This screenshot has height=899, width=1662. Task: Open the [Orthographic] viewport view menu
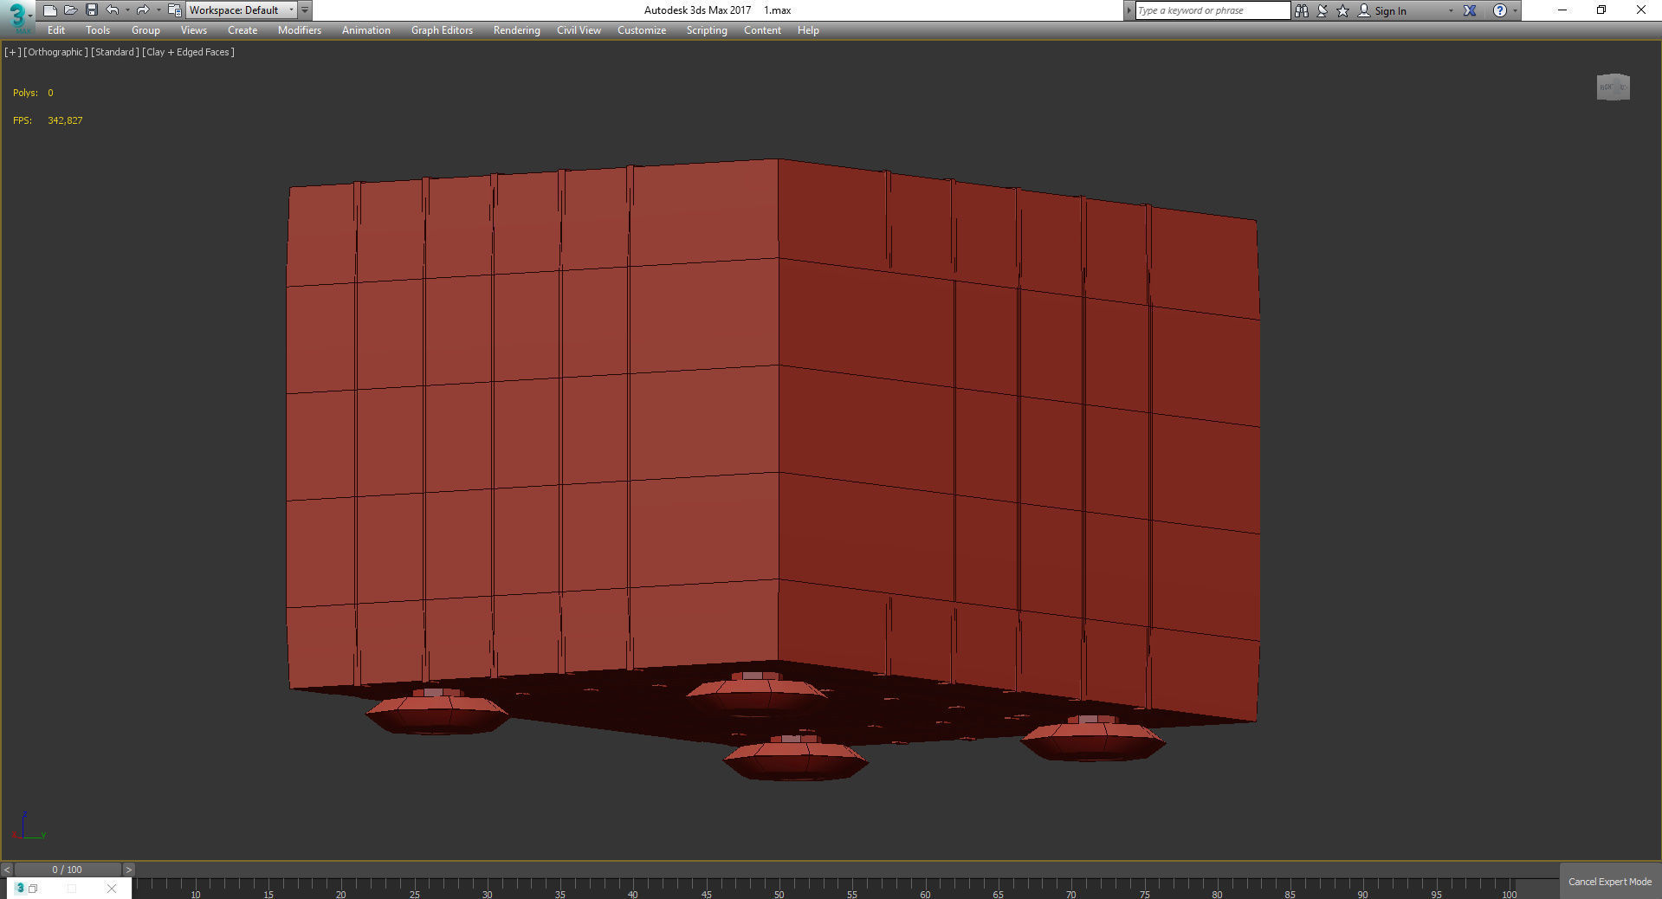55,52
